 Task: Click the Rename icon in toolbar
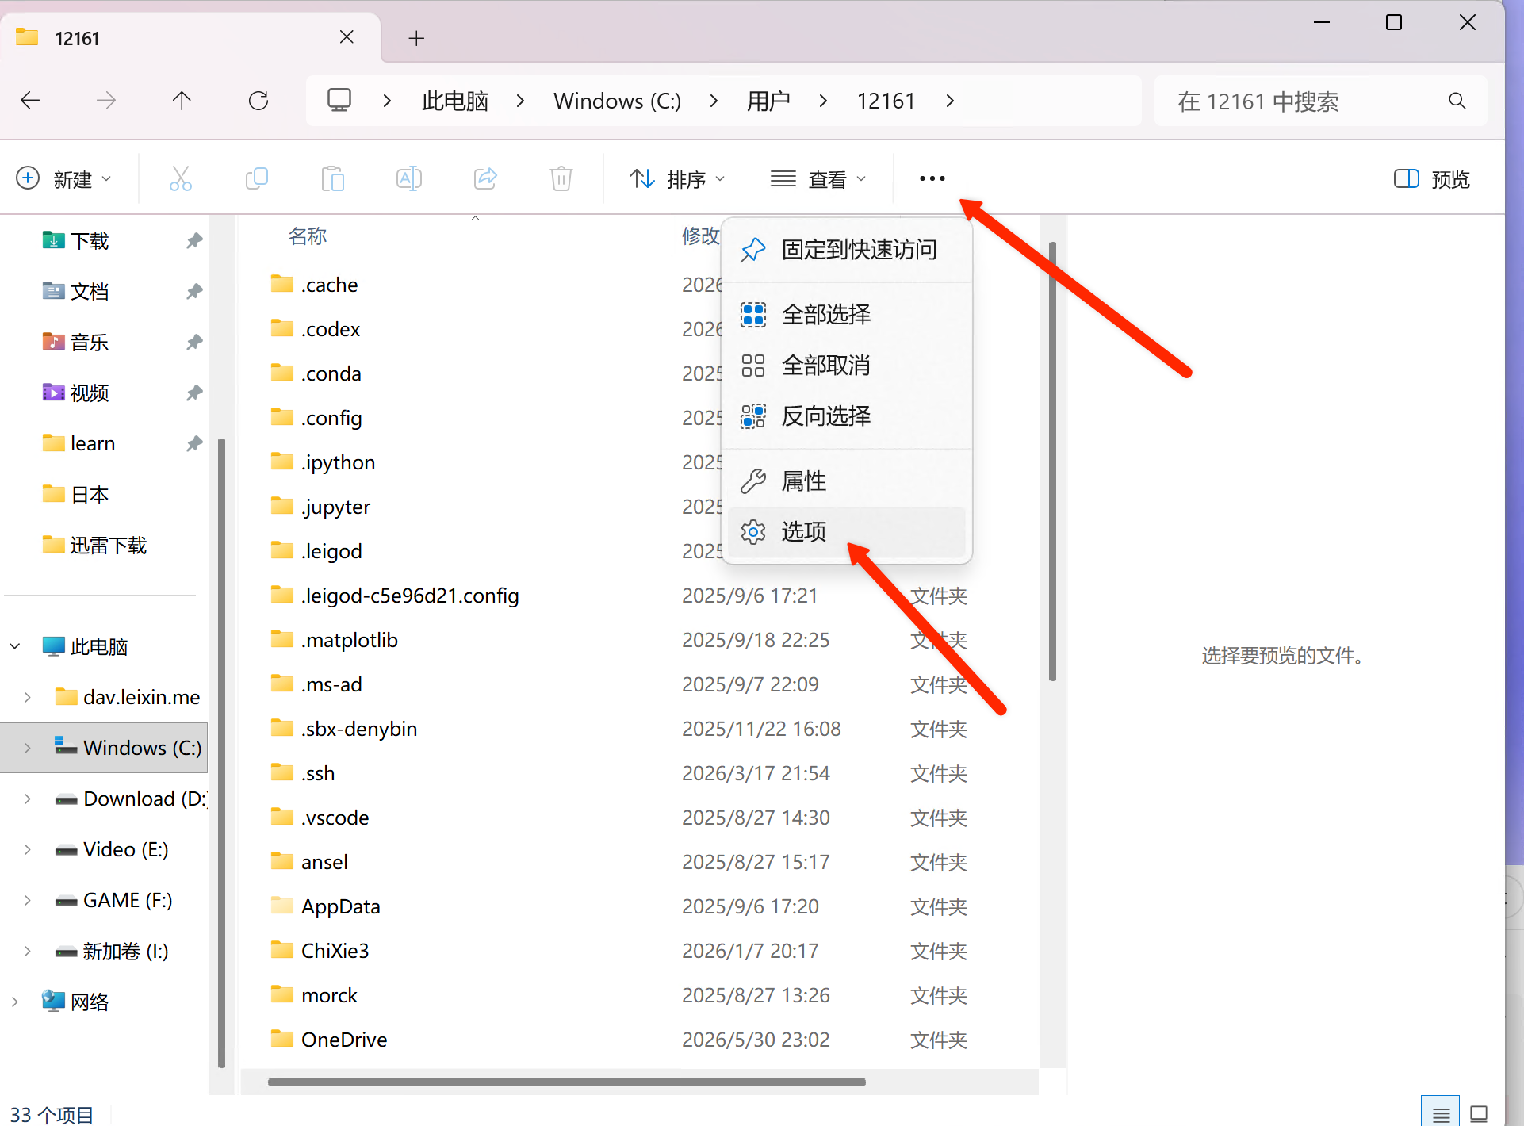[x=409, y=179]
